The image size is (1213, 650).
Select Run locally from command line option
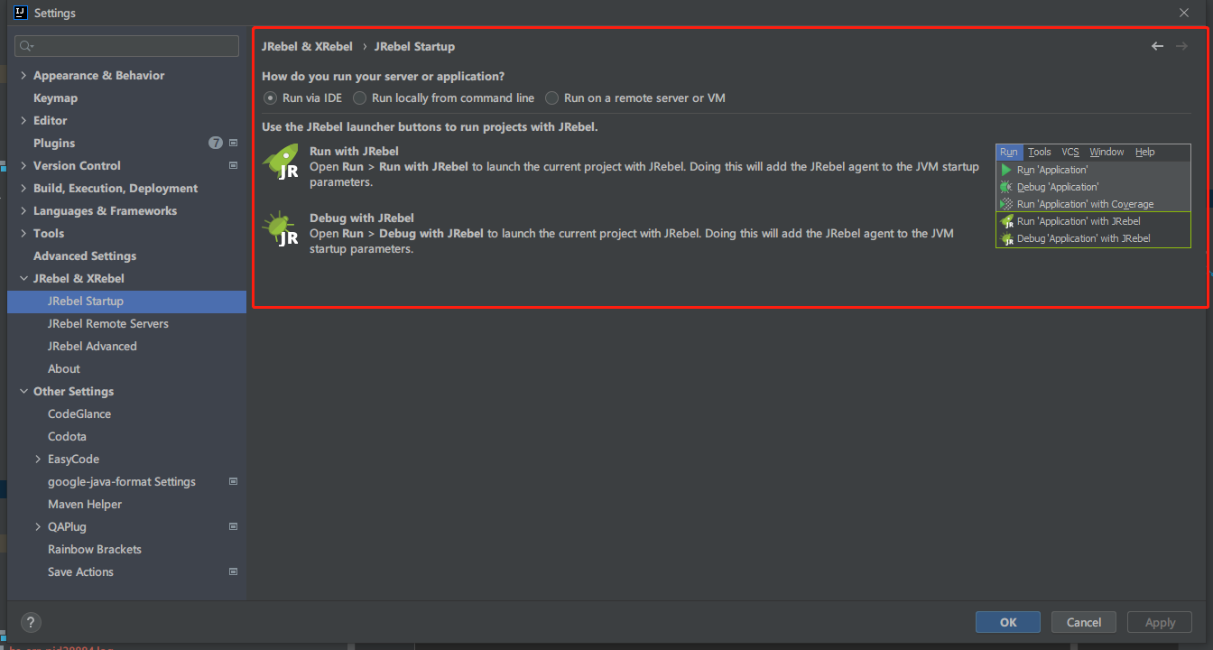444,97
